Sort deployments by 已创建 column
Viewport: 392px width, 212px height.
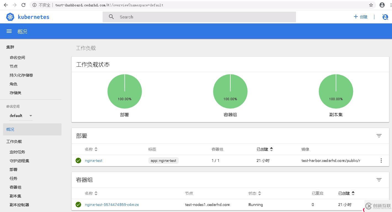click(265, 149)
